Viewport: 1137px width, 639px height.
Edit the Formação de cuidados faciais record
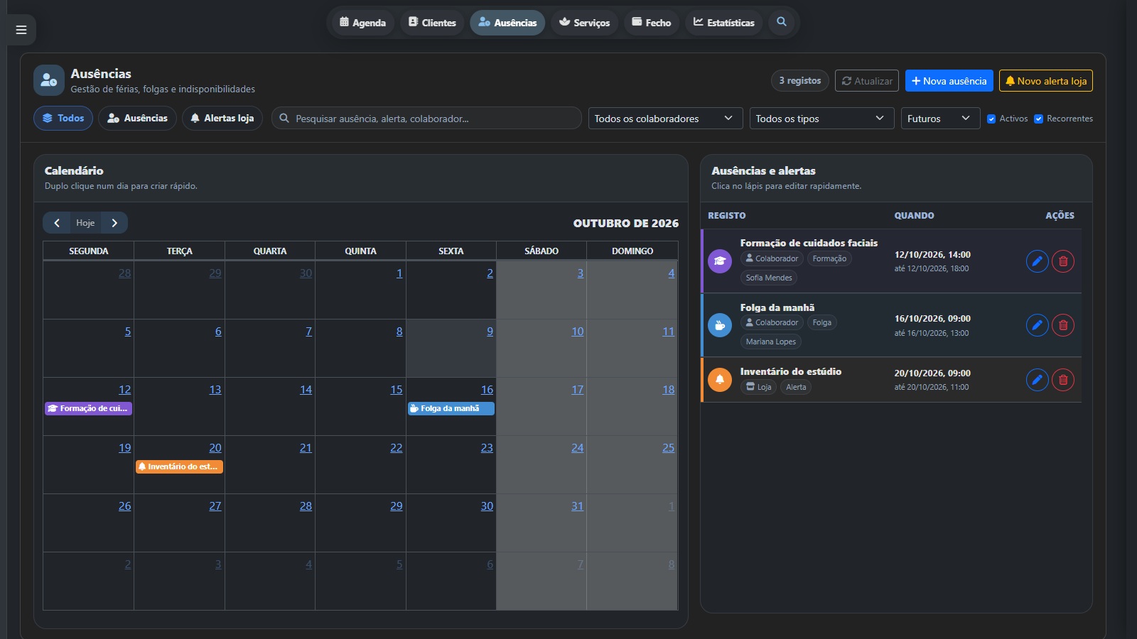click(1037, 261)
